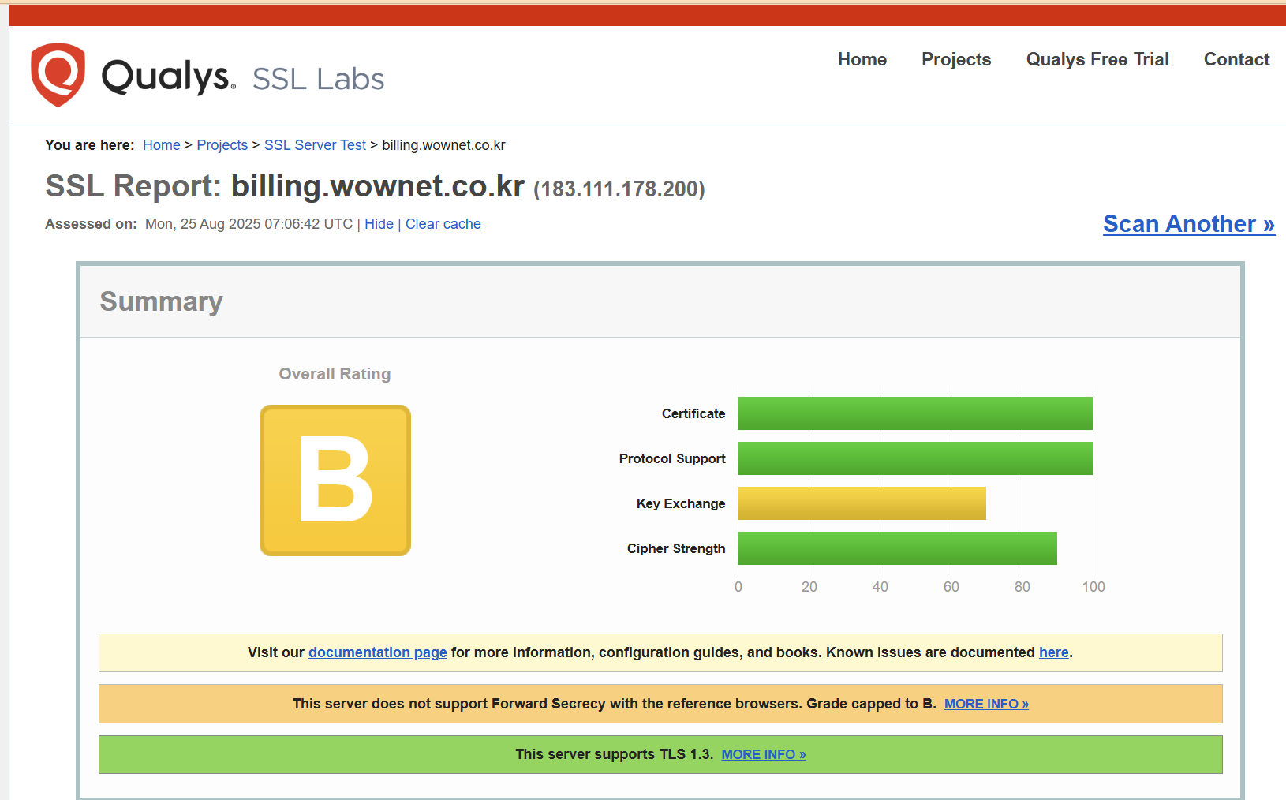The image size is (1286, 800).
Task: Click the Summary section heading
Action: [x=161, y=301]
